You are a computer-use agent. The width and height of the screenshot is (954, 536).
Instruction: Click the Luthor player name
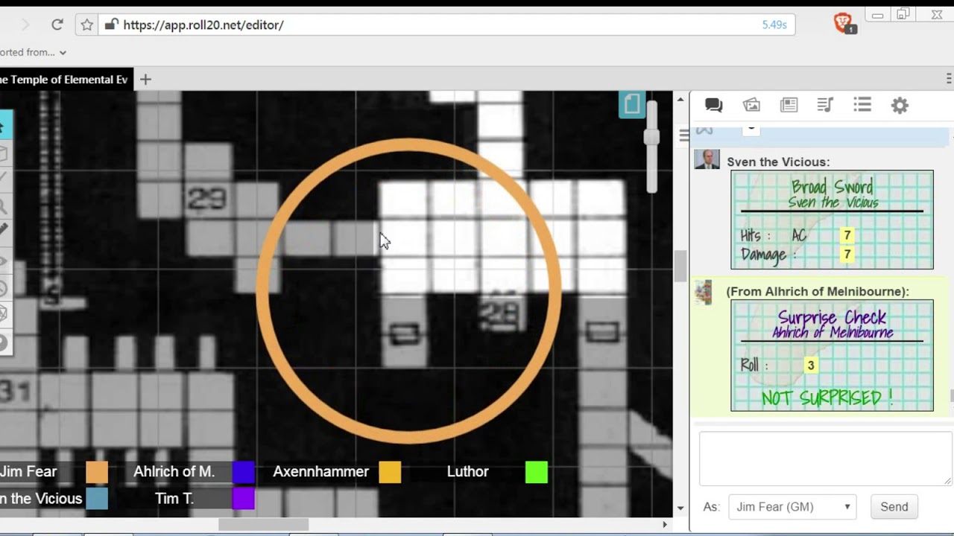tap(468, 472)
